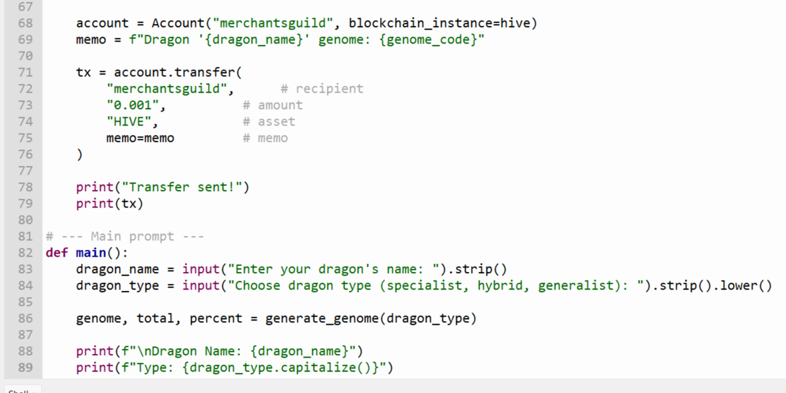Place cursor in print("Transfer sent!") line
The image size is (786, 393).
coord(163,187)
